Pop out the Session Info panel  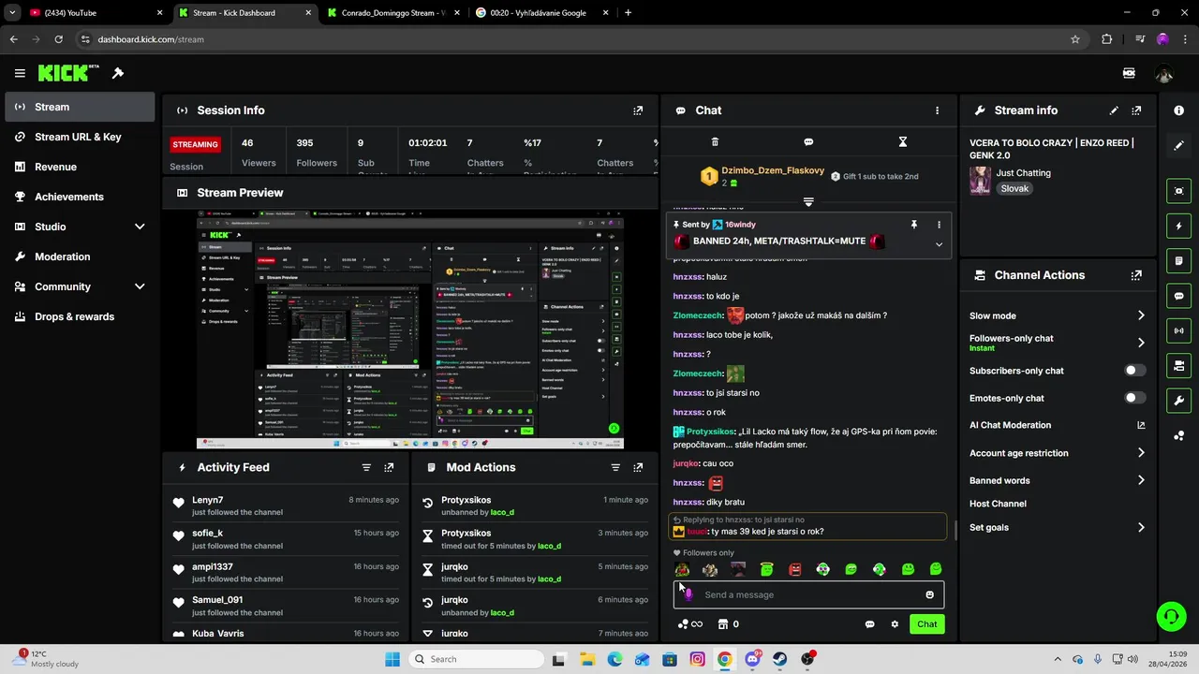[638, 110]
